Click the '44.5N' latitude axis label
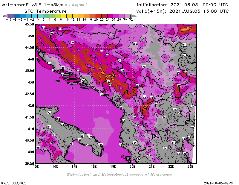Viewport: 239px width, 185px height. tap(29, 48)
